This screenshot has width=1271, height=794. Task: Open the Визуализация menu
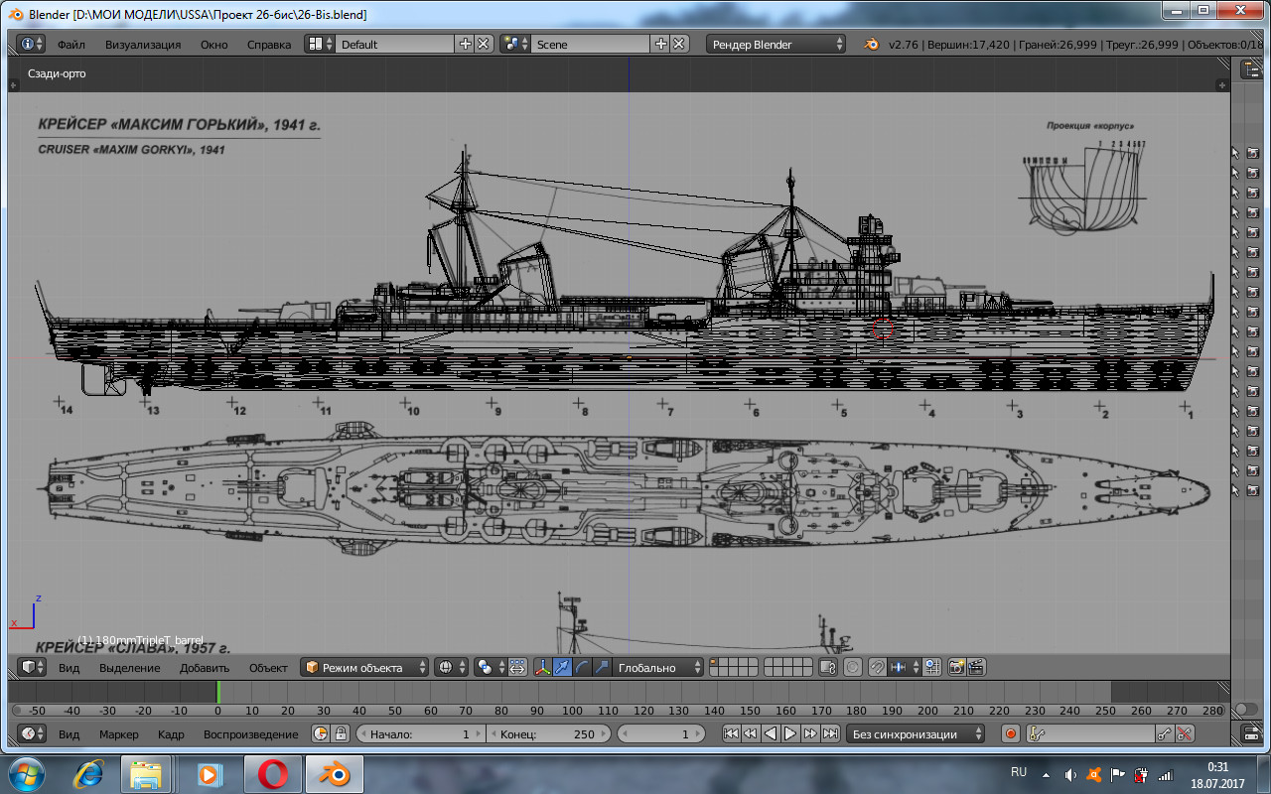[143, 45]
